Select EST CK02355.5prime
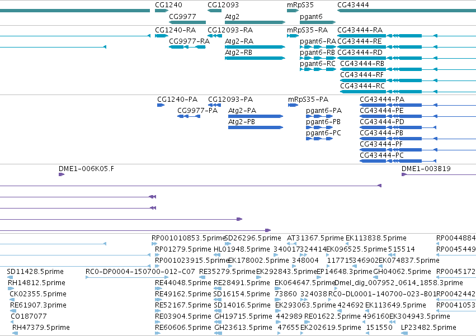This screenshot has width=476, height=336. coord(38,294)
